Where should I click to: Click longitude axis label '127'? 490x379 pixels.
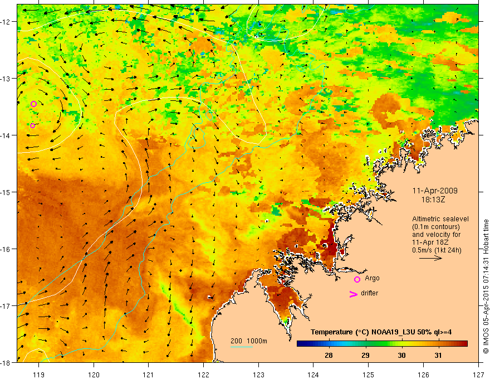click(478, 375)
